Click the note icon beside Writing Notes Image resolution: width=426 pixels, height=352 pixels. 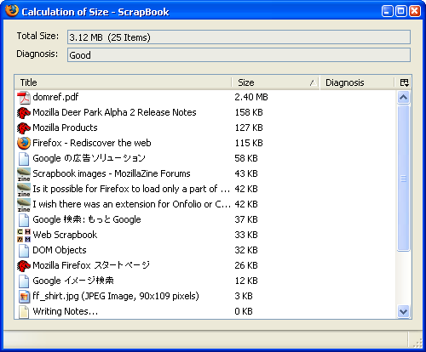[24, 312]
